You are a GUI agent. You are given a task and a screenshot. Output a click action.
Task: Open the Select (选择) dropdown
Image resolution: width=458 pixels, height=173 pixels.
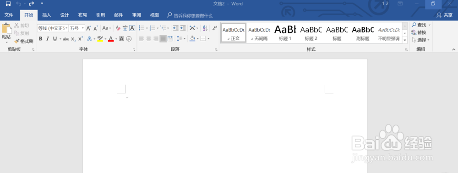tap(421, 40)
